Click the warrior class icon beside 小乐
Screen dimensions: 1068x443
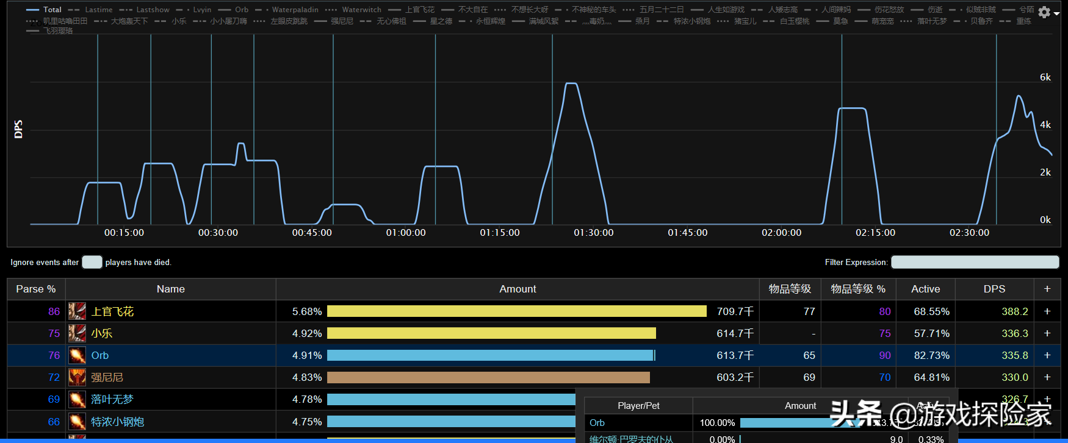pos(77,333)
